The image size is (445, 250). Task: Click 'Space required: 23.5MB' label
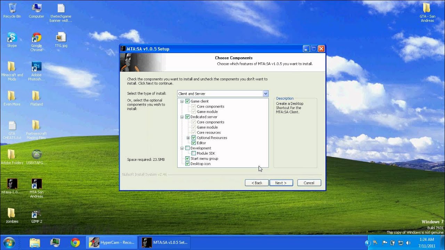click(146, 160)
